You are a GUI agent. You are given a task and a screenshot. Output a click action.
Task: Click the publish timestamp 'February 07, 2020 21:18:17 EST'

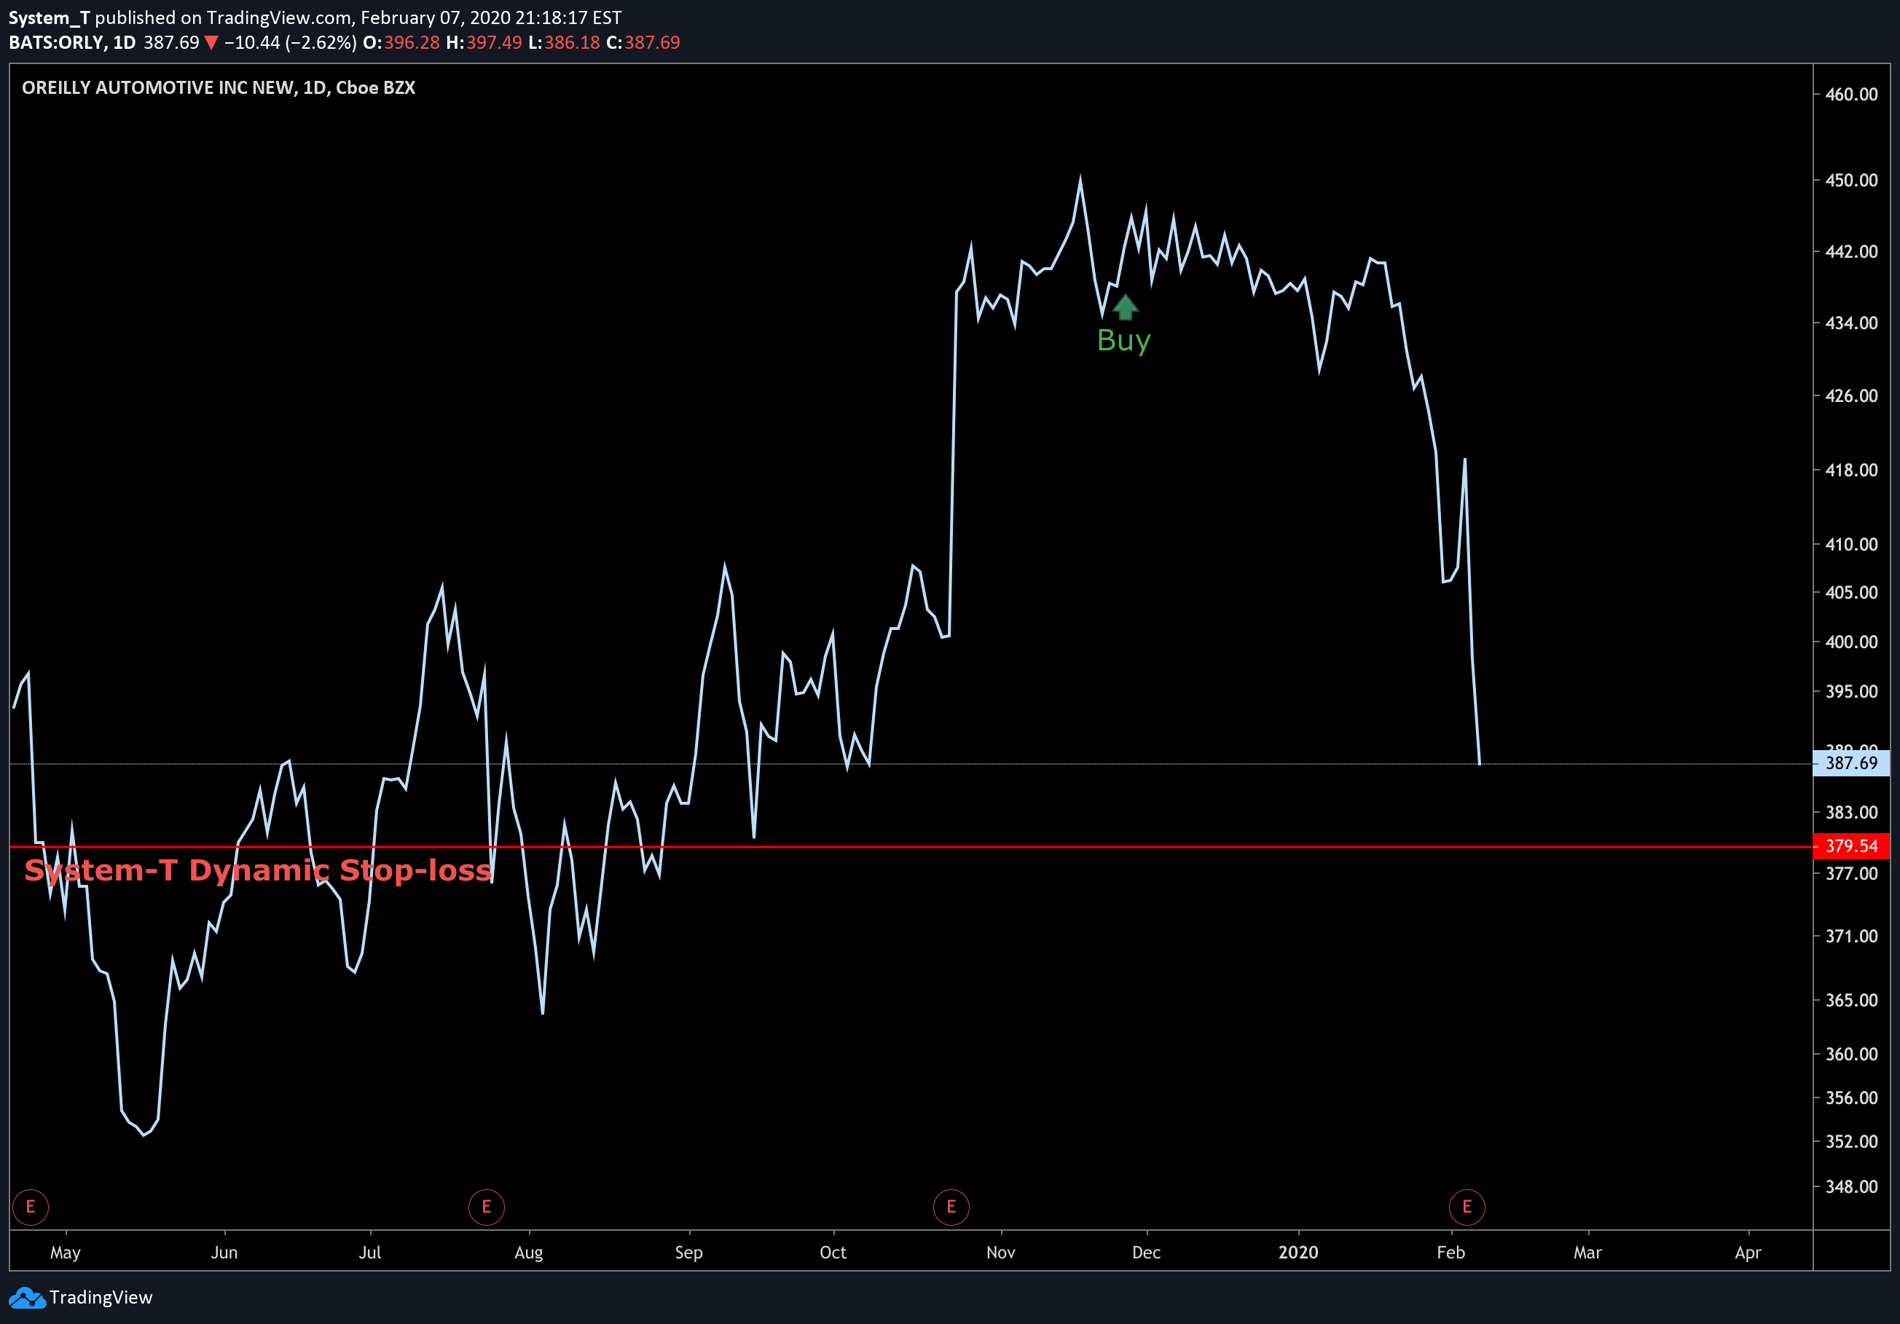click(491, 17)
